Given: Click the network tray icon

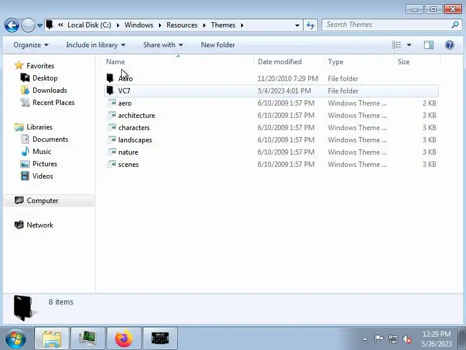Looking at the screenshot, I should tap(393, 339).
